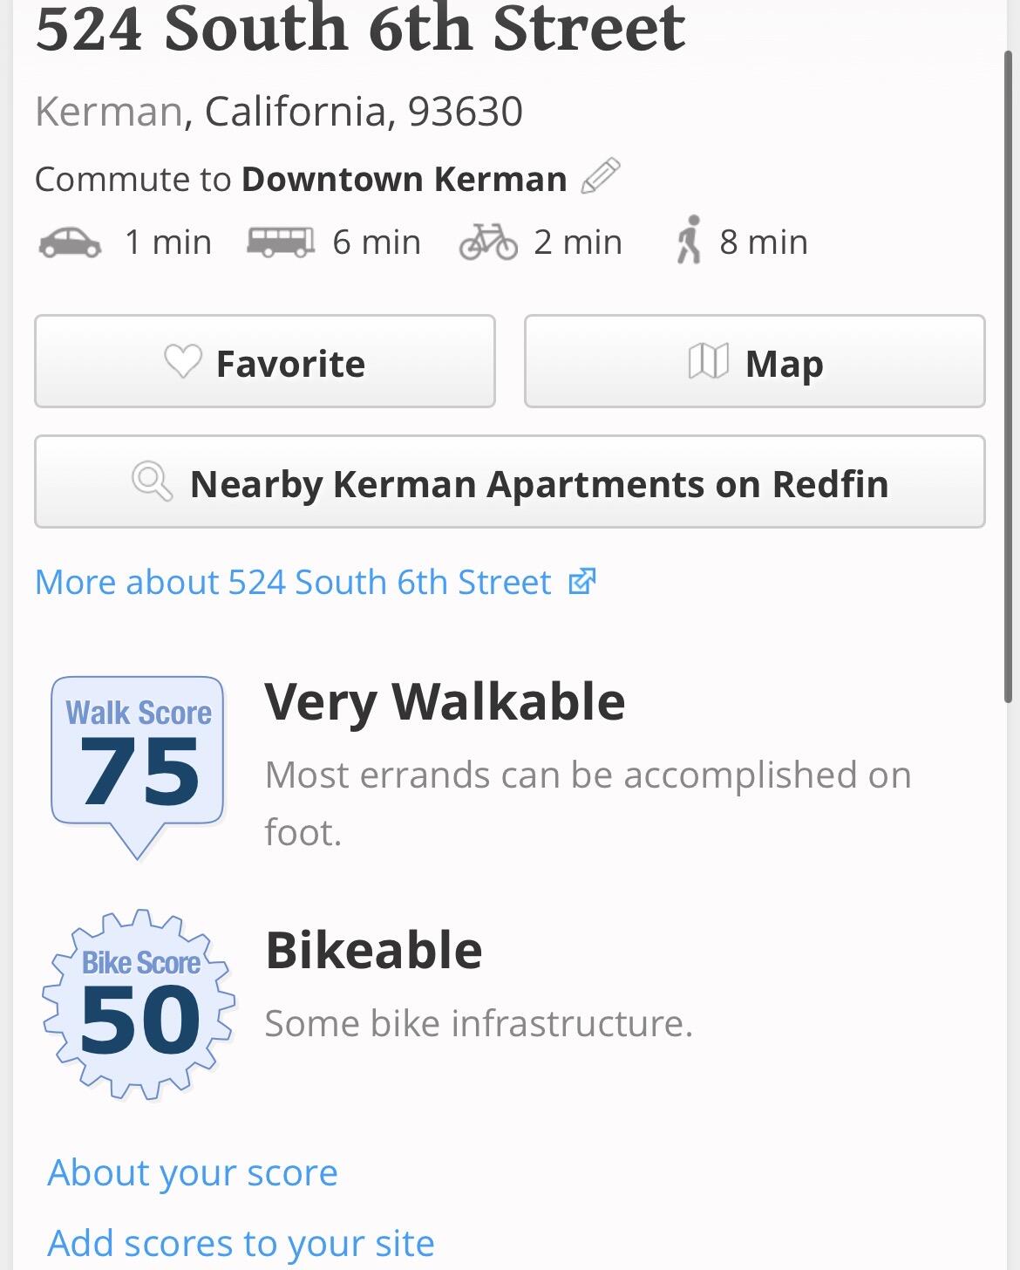The width and height of the screenshot is (1020, 1270).
Task: Click the bicycle commute icon
Action: click(488, 242)
